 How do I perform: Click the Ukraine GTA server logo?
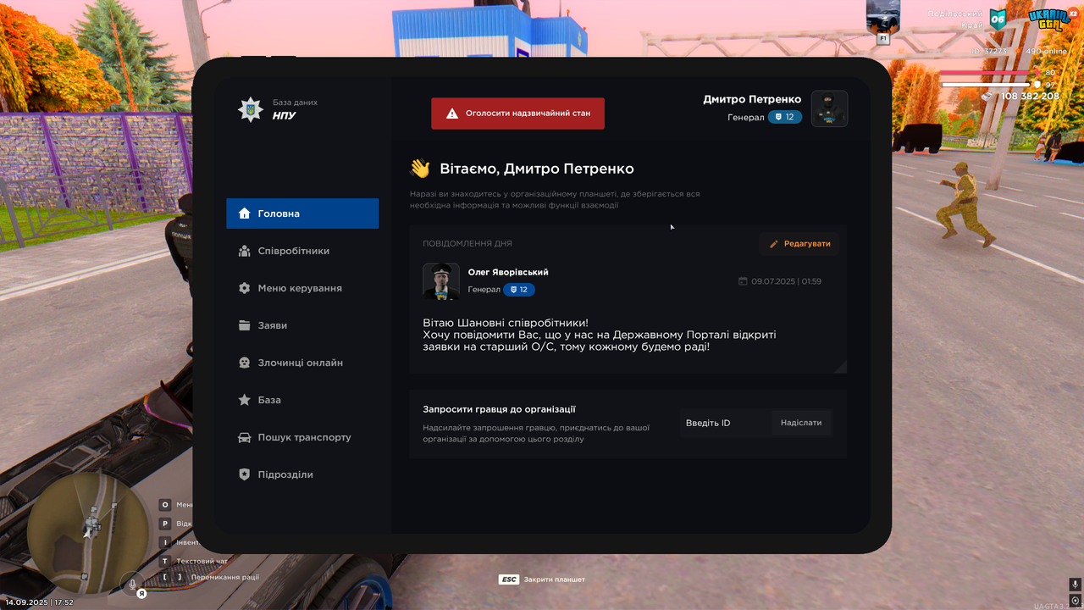click(1048, 19)
